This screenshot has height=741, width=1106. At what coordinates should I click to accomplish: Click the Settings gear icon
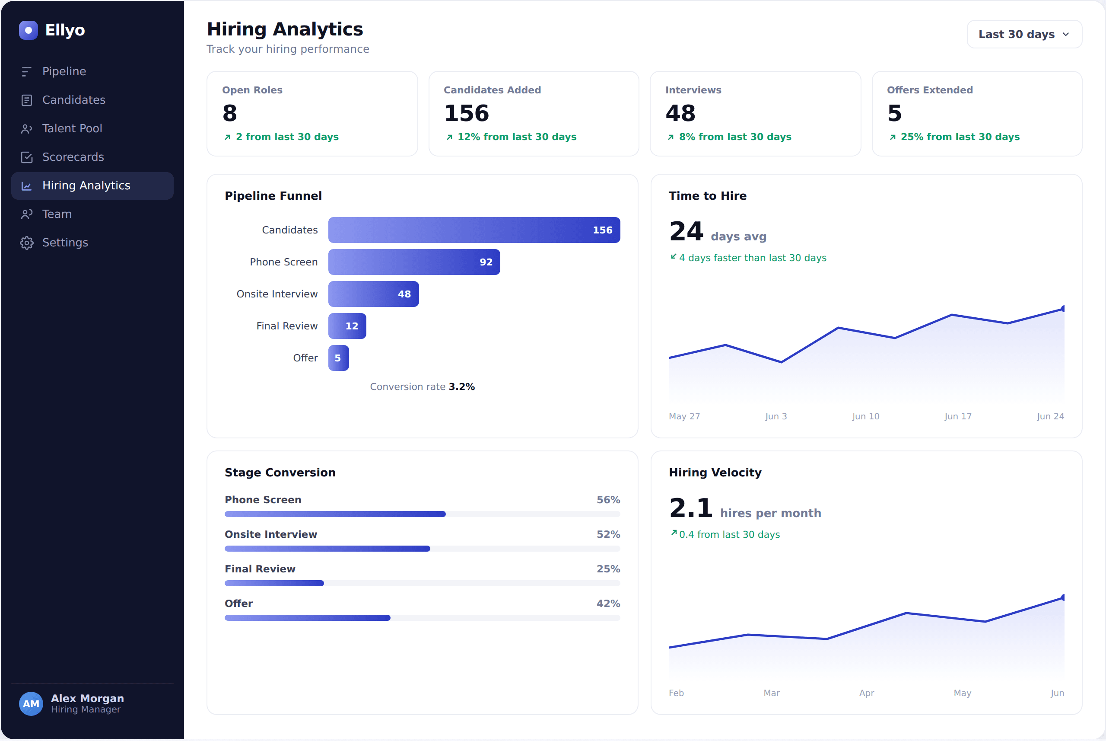pyautogui.click(x=26, y=243)
